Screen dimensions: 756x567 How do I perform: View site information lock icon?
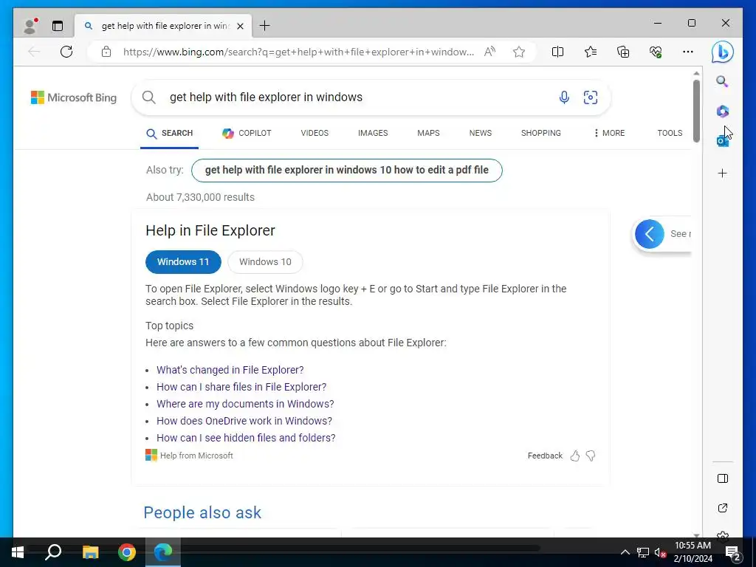point(106,52)
